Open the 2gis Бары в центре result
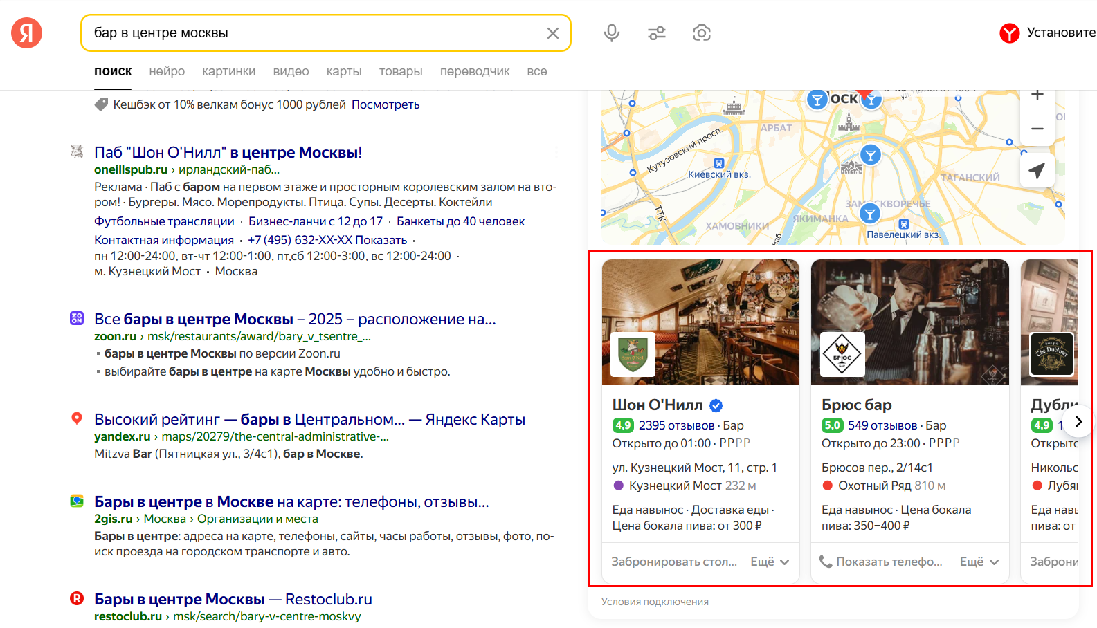The image size is (1097, 628). [291, 501]
